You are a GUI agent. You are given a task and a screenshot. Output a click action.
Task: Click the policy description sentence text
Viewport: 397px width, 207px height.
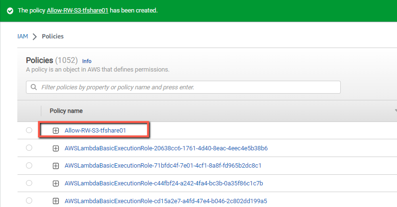pyautogui.click(x=98, y=69)
